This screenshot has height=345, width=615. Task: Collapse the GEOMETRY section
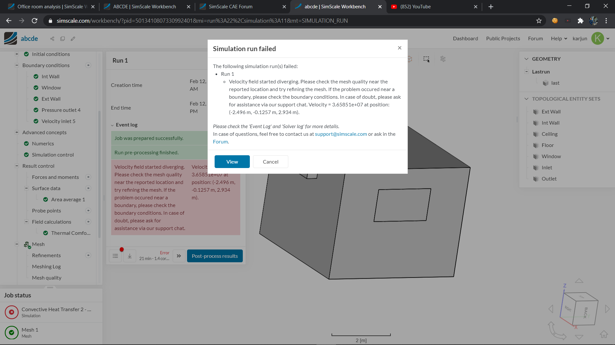[526, 59]
